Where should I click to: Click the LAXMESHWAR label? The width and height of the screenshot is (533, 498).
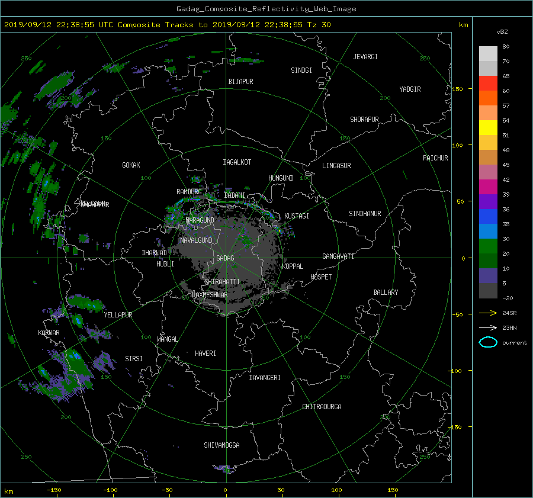pyautogui.click(x=210, y=295)
